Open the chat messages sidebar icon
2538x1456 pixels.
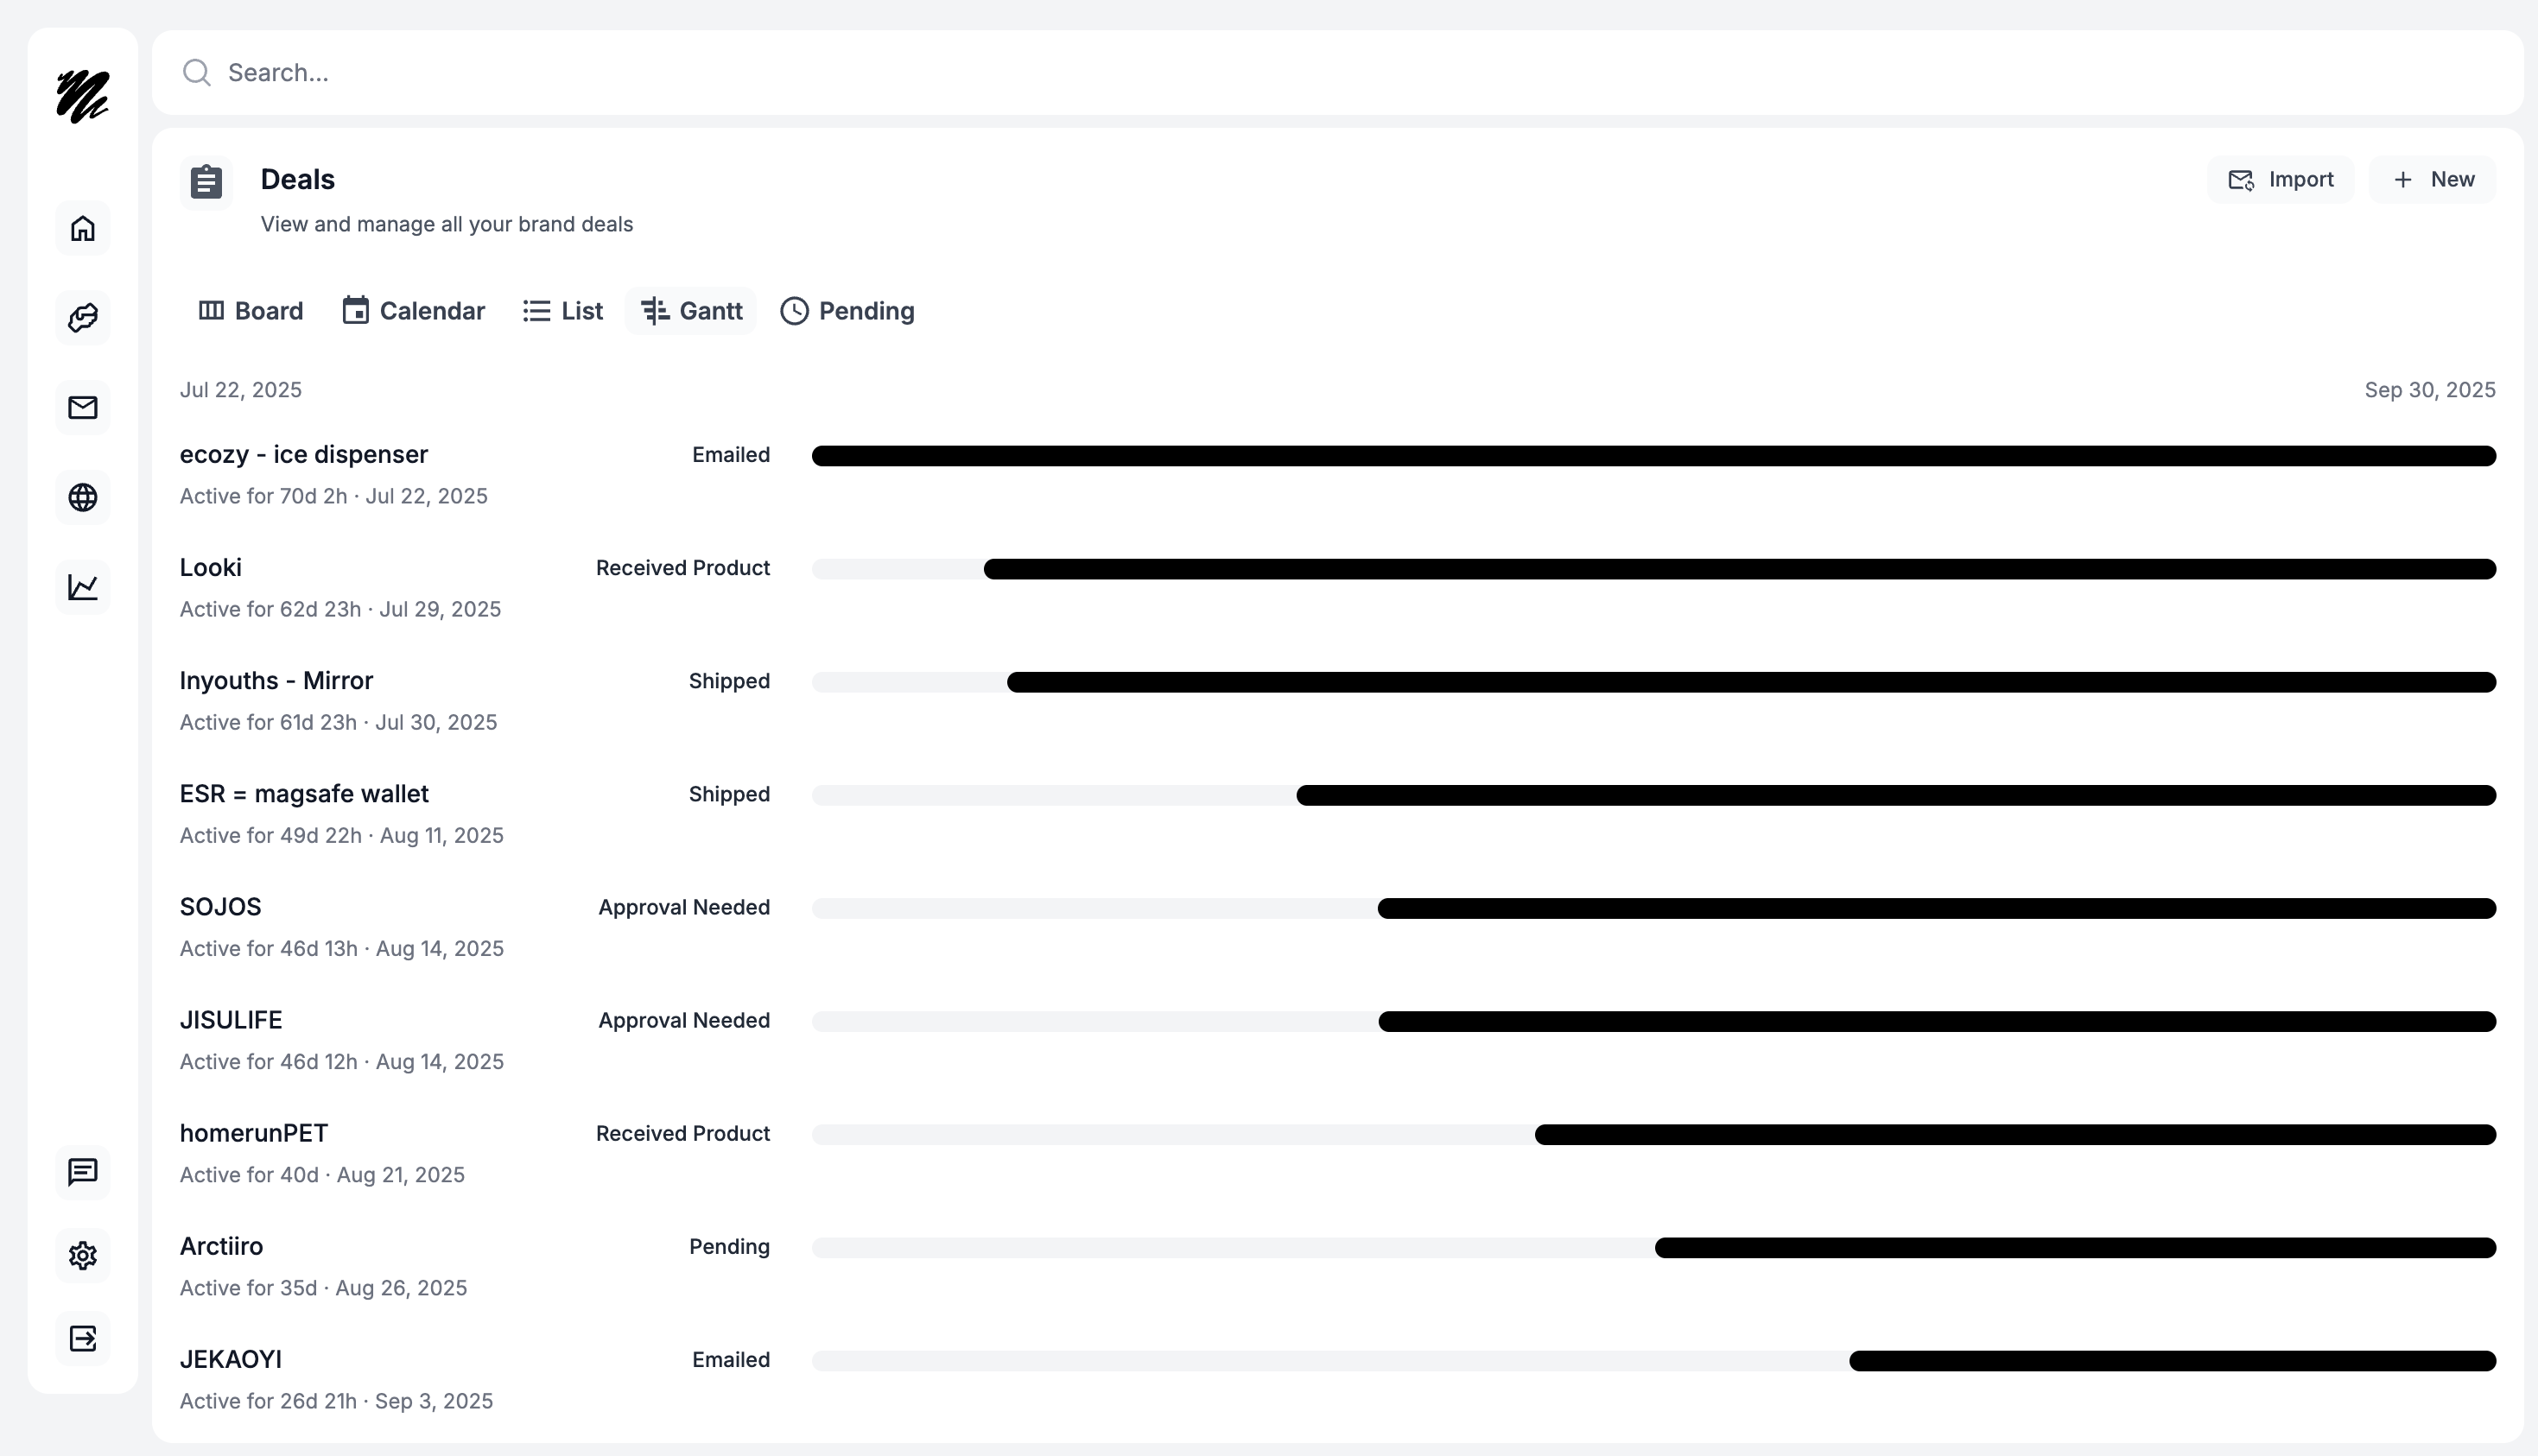[x=83, y=1172]
